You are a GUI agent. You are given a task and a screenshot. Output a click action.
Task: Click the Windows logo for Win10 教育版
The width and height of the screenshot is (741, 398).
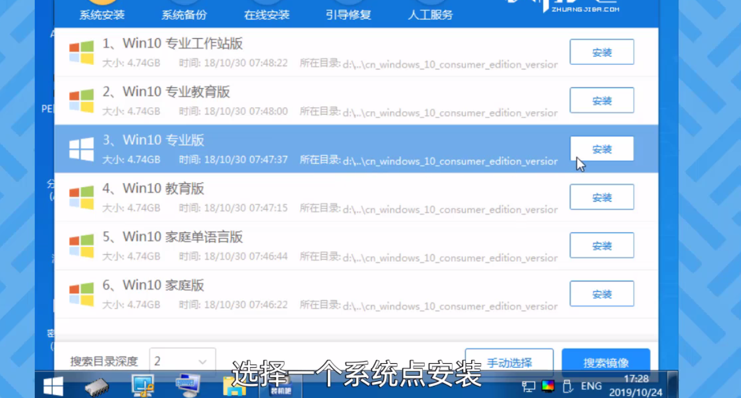(82, 197)
